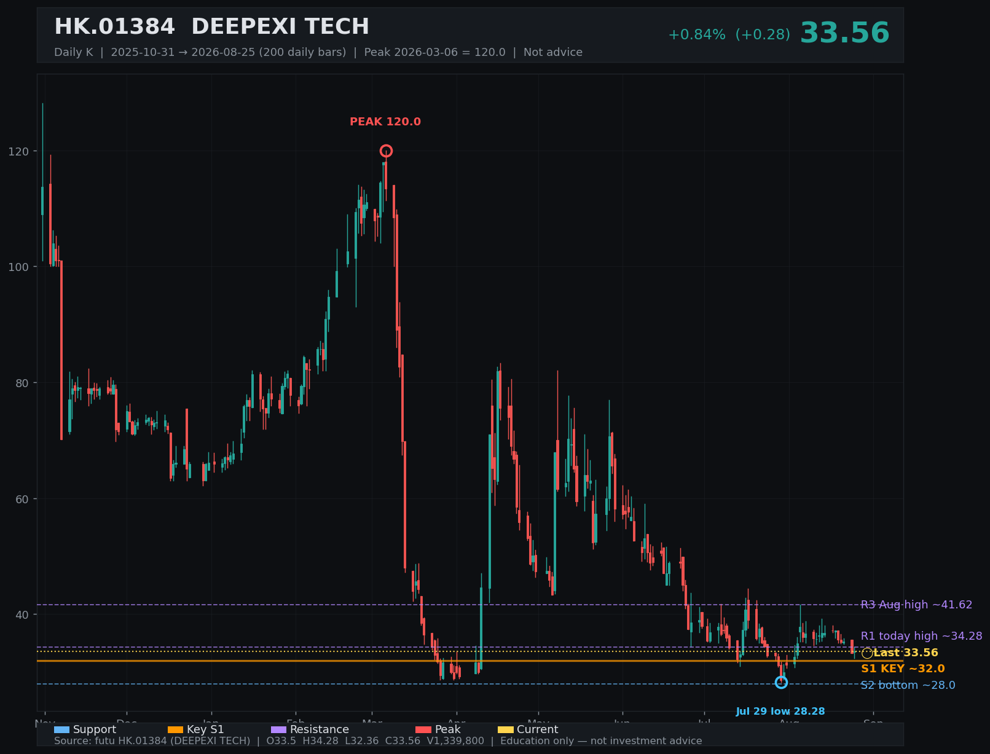The image size is (990, 754).
Task: Click the 'Support' legend text
Action: [x=95, y=729]
